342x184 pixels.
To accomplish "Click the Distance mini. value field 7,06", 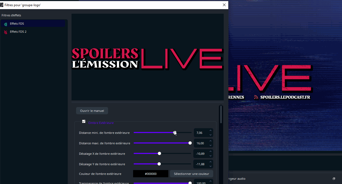I will 200,133.
